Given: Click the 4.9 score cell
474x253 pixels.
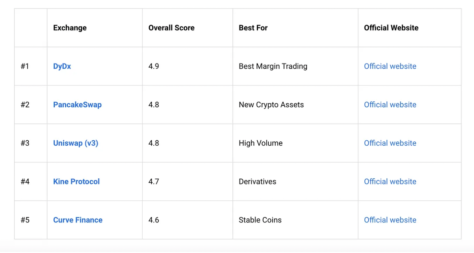Looking at the screenshot, I should pyautogui.click(x=154, y=66).
